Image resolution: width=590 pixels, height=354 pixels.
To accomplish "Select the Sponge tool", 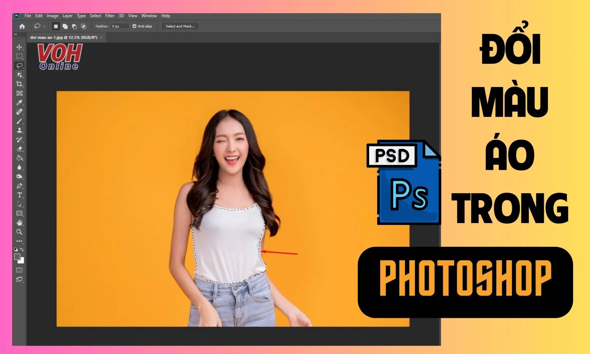I will coord(19,176).
